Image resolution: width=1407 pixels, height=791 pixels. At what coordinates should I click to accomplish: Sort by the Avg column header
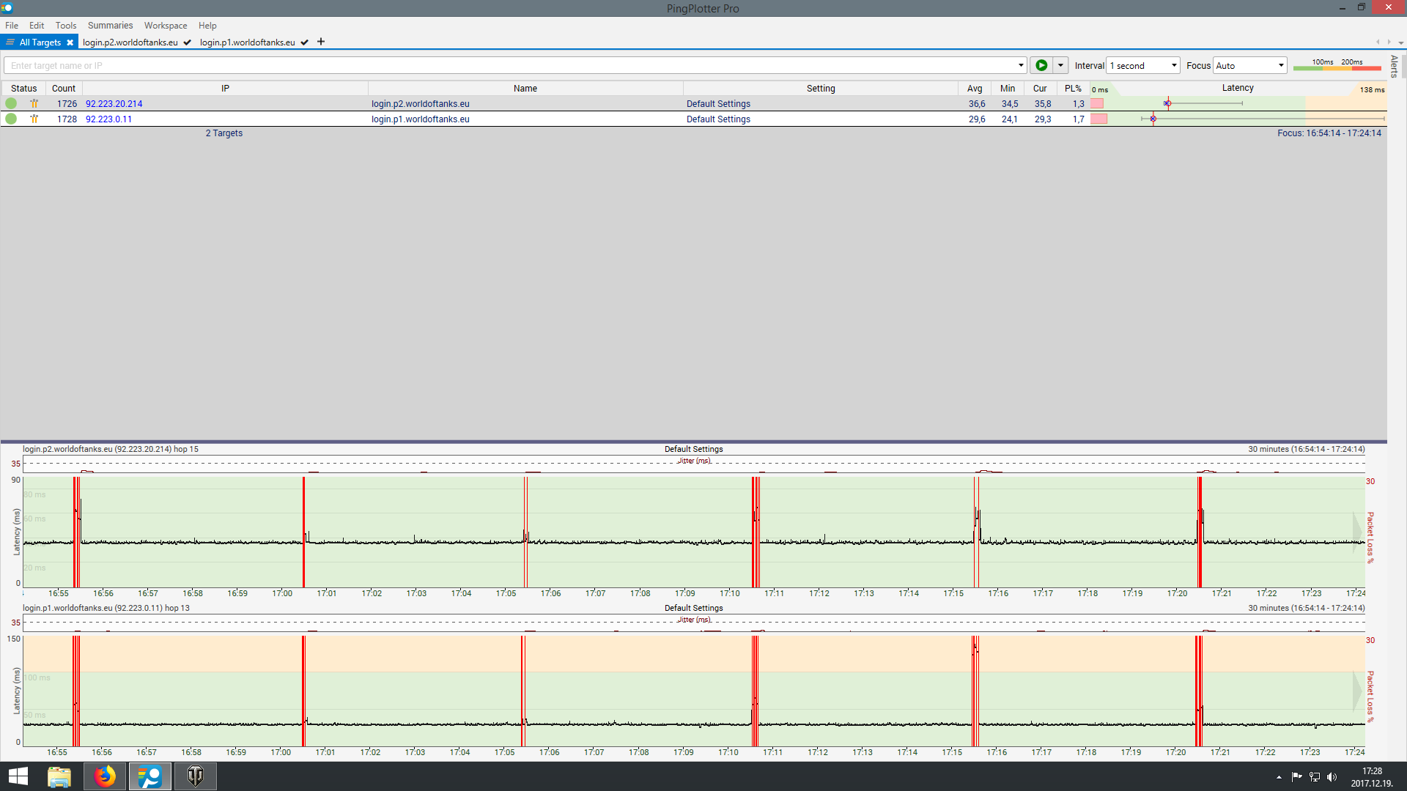coord(975,88)
